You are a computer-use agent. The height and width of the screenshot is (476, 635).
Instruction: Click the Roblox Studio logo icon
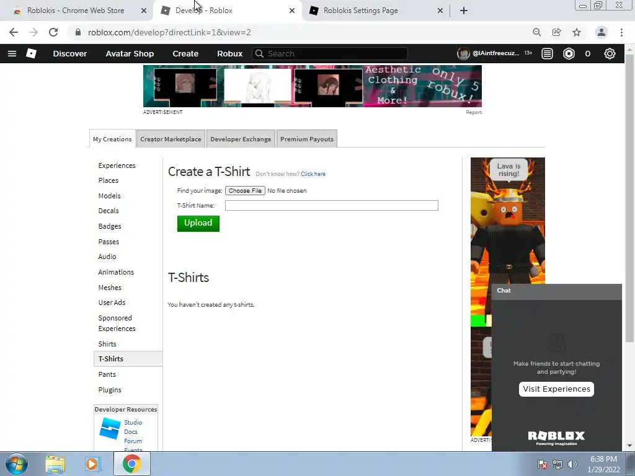point(110,429)
